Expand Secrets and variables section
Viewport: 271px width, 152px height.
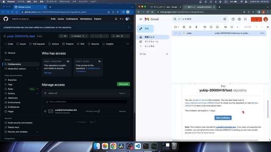[x=37, y=132]
